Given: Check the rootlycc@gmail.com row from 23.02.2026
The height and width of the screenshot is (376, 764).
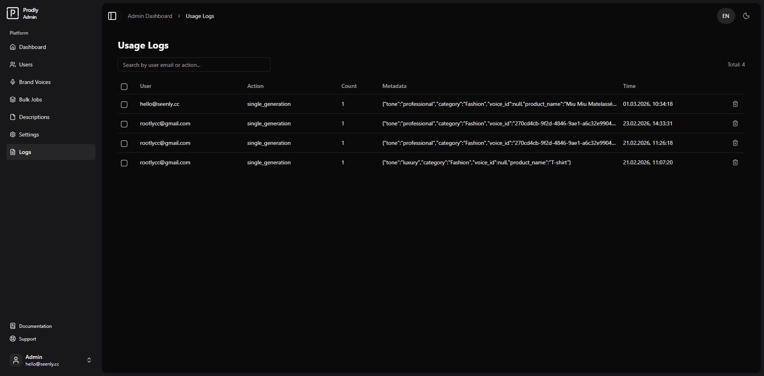Looking at the screenshot, I should click(124, 124).
